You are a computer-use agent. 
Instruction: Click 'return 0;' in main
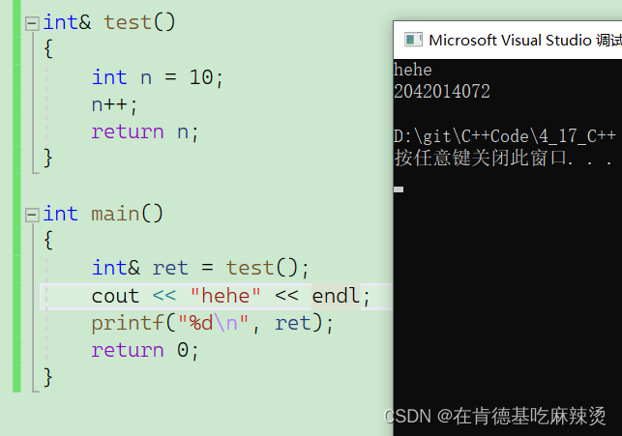point(145,350)
